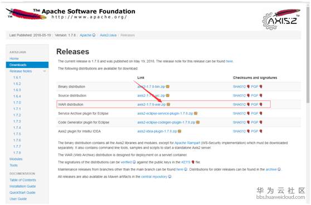Click the Axis2 logo at top right
The width and height of the screenshot is (311, 205).
pyautogui.click(x=281, y=19)
